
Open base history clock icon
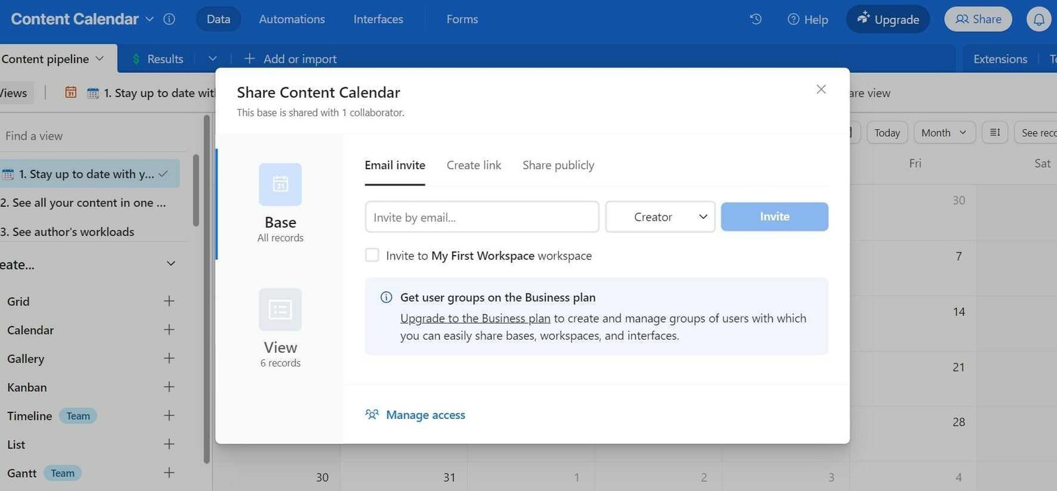pos(756,19)
